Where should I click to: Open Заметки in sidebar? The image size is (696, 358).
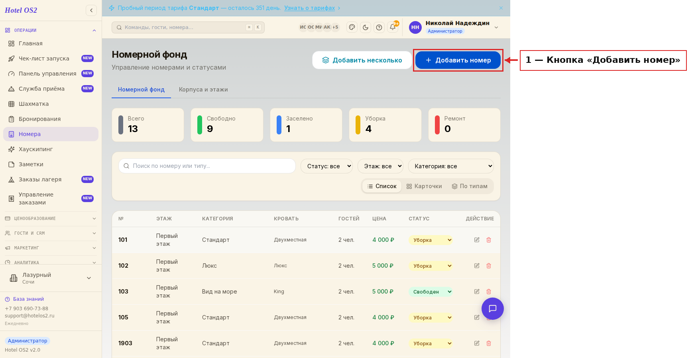(x=51, y=164)
